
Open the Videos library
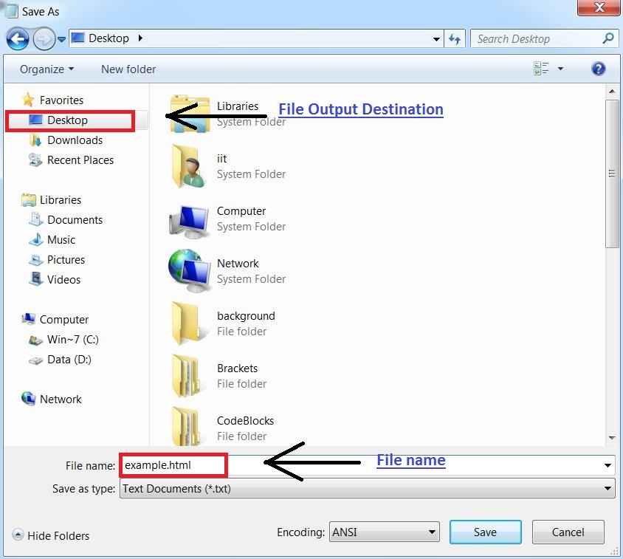63,279
